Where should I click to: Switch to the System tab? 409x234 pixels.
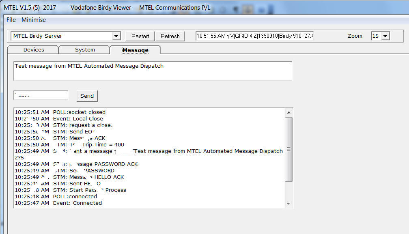(x=85, y=50)
